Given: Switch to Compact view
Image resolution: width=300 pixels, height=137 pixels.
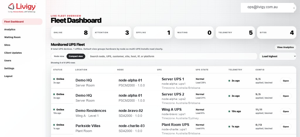Looking at the screenshot, I should pos(76,56).
